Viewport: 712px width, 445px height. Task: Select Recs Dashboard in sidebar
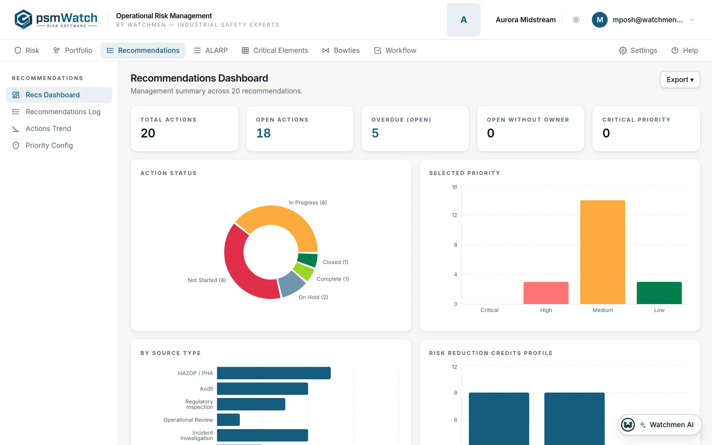point(59,95)
